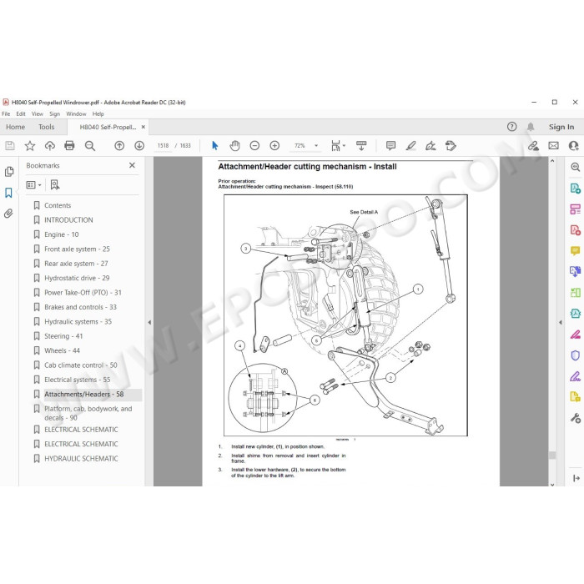Upload file to cloud icon
This screenshot has height=584, width=584.
pyautogui.click(x=50, y=146)
